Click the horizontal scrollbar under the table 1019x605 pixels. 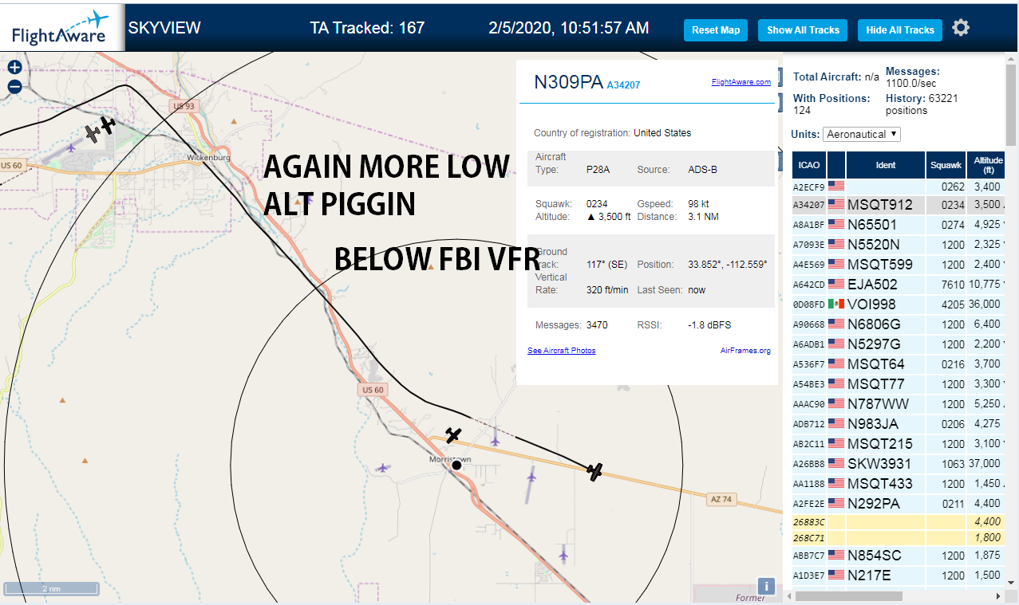tap(849, 596)
